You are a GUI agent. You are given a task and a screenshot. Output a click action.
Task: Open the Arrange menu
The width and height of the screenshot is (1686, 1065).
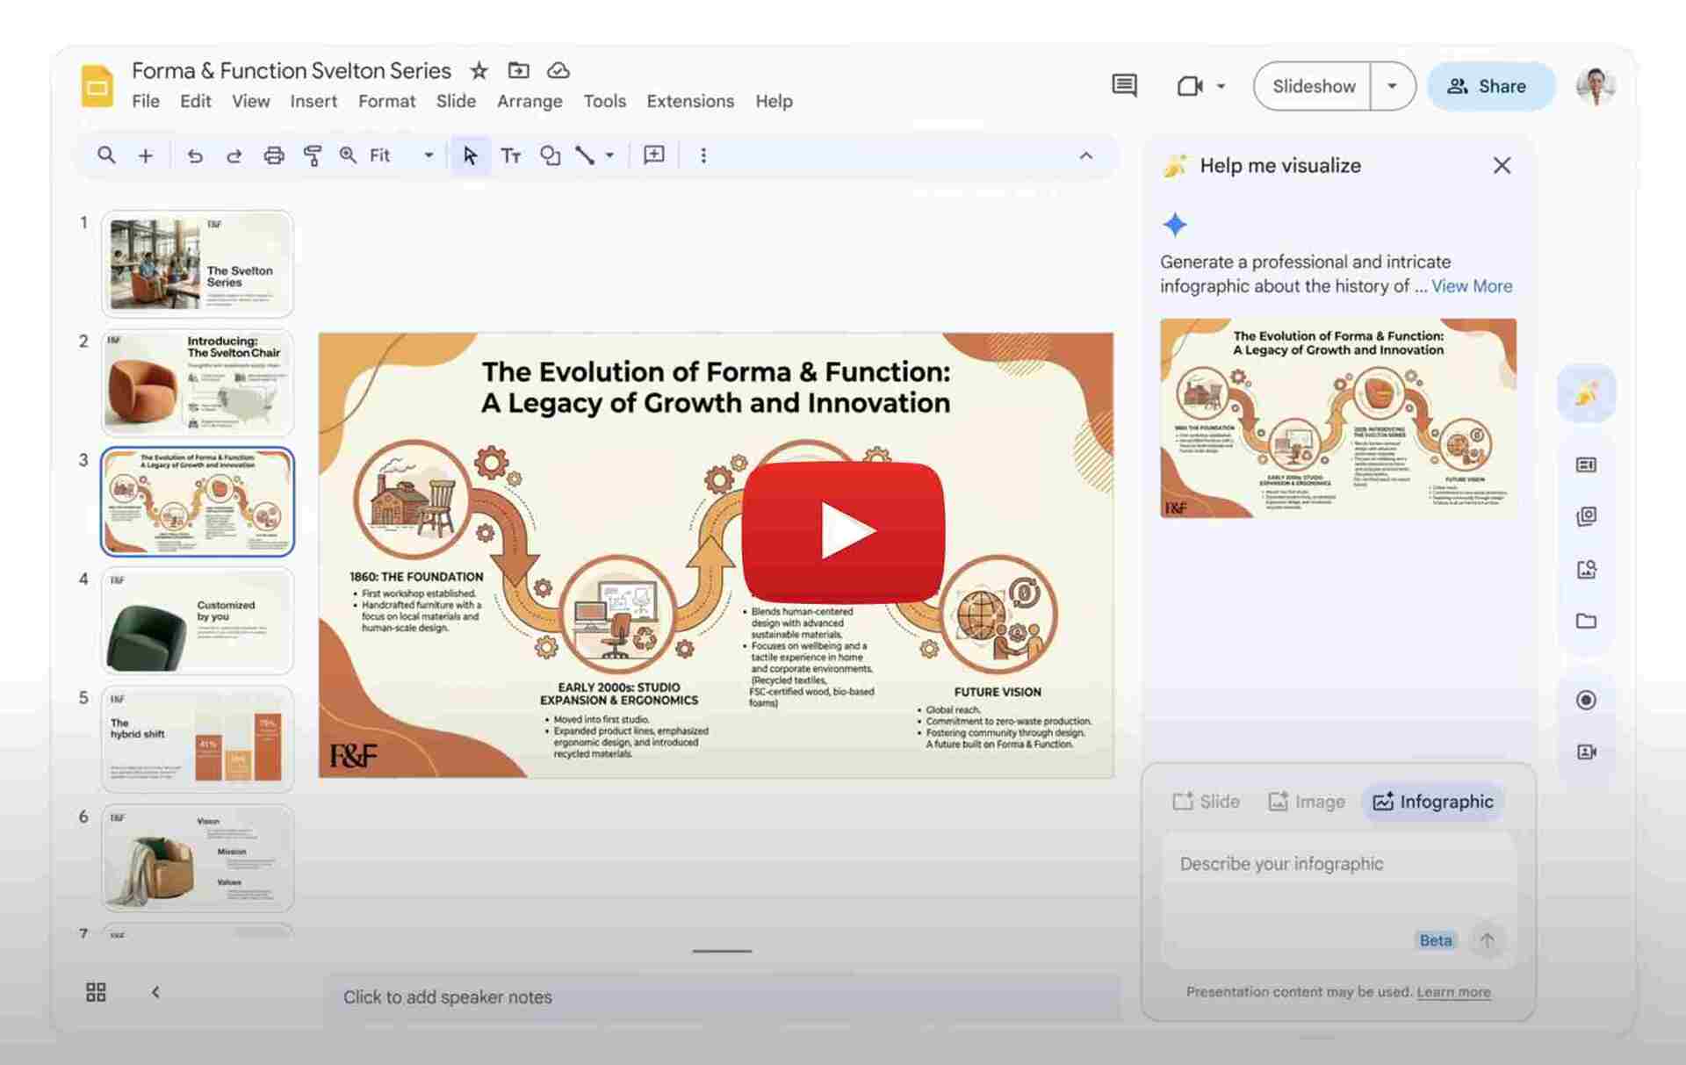(x=530, y=101)
